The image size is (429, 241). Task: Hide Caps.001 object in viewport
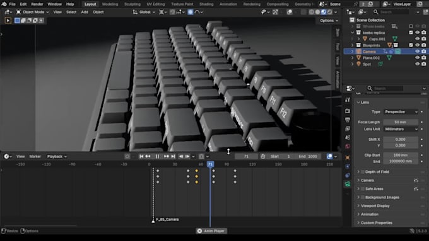(x=417, y=39)
